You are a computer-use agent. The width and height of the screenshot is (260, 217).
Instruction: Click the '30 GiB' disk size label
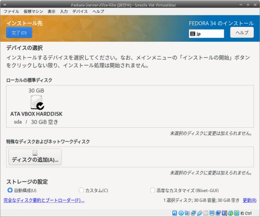36,91
